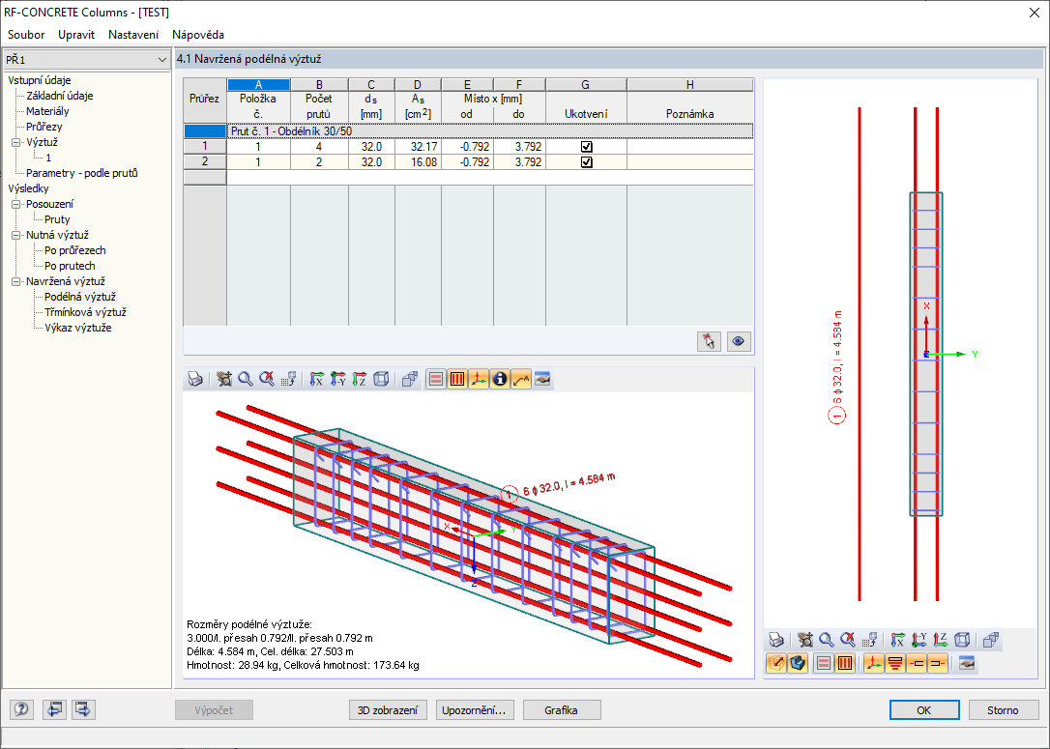Image resolution: width=1050 pixels, height=749 pixels.
Task: Open the Upravit menu
Action: coord(76,35)
